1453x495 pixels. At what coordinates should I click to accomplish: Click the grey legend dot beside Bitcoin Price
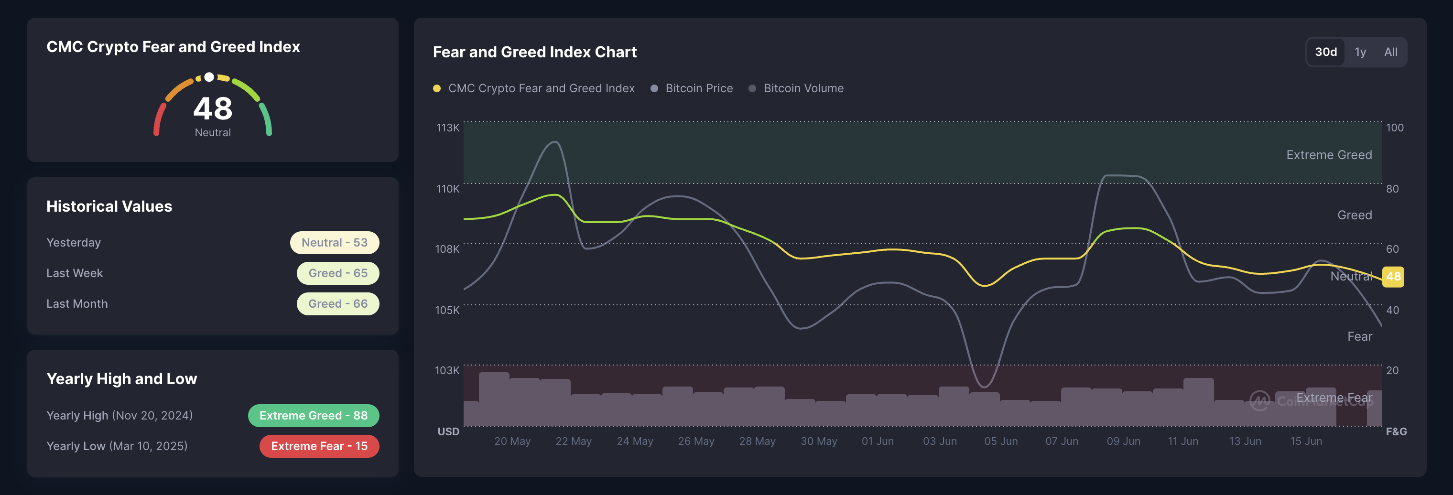click(x=654, y=88)
